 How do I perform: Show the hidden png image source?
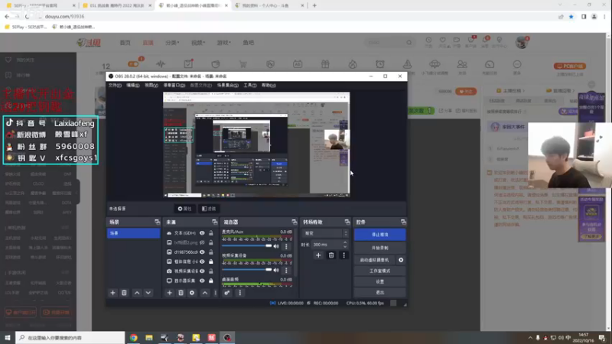(x=202, y=242)
